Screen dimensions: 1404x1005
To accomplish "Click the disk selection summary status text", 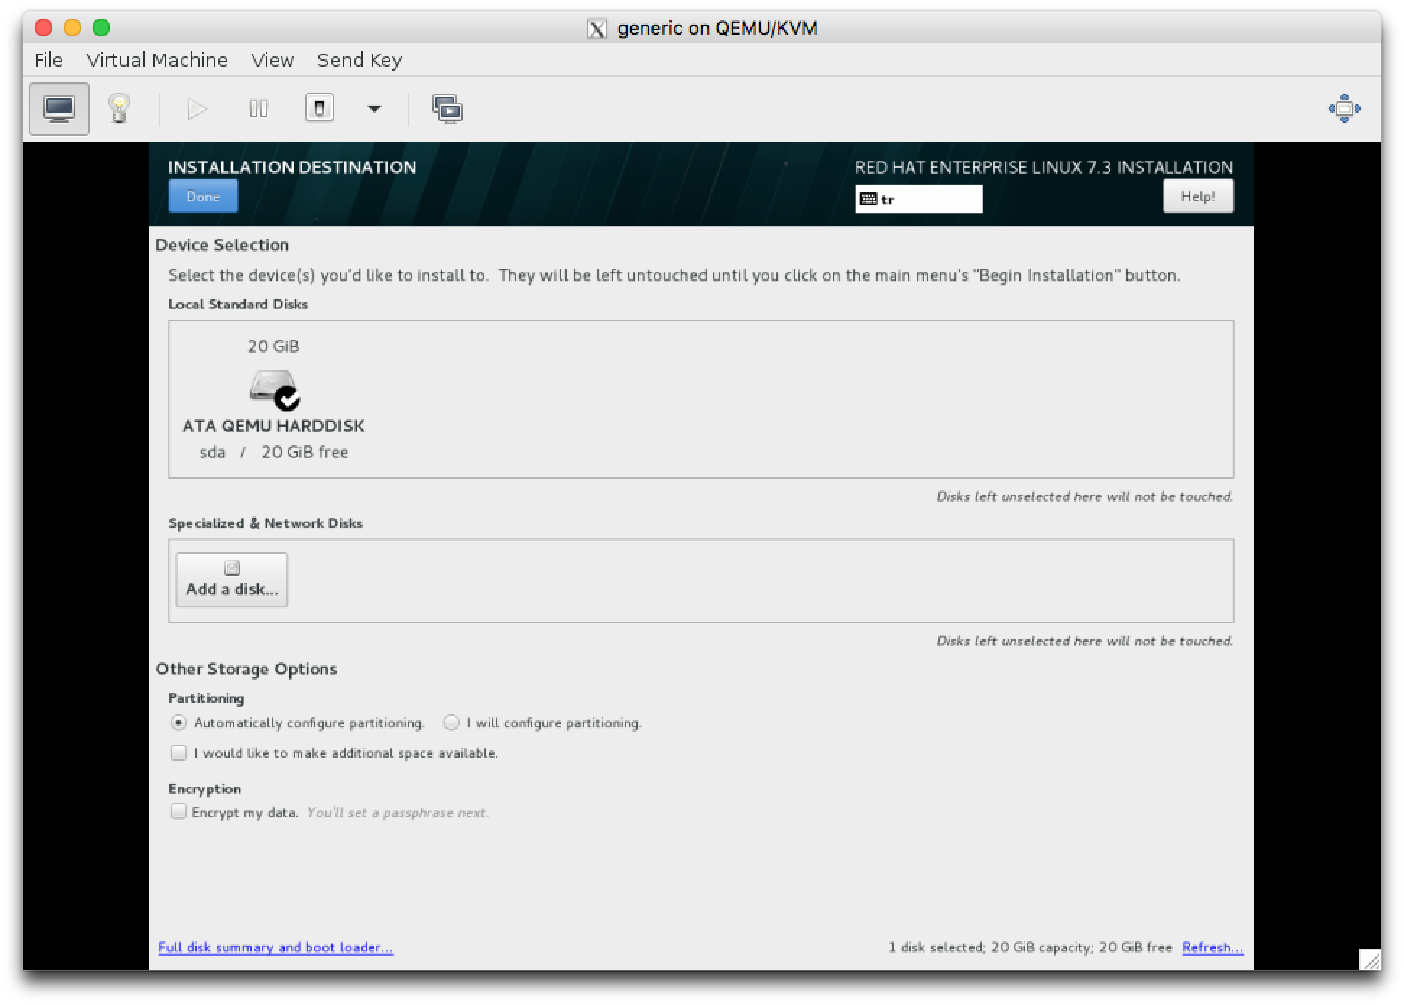I will (1030, 947).
